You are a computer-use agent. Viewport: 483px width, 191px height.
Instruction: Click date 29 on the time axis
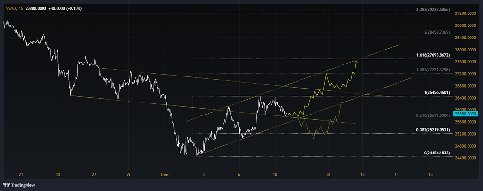(128, 175)
